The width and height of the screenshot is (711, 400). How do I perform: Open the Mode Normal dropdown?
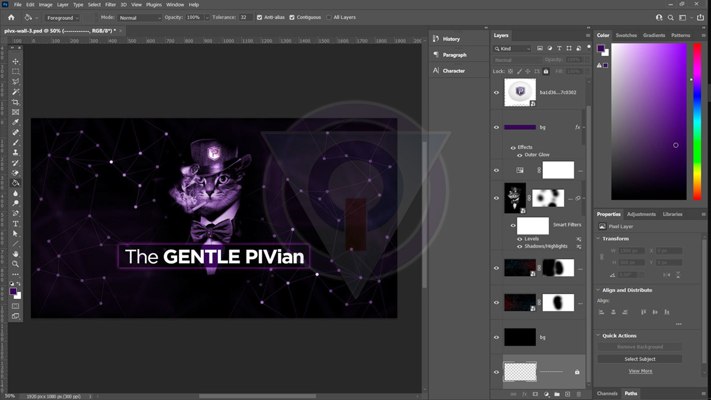coord(140,18)
